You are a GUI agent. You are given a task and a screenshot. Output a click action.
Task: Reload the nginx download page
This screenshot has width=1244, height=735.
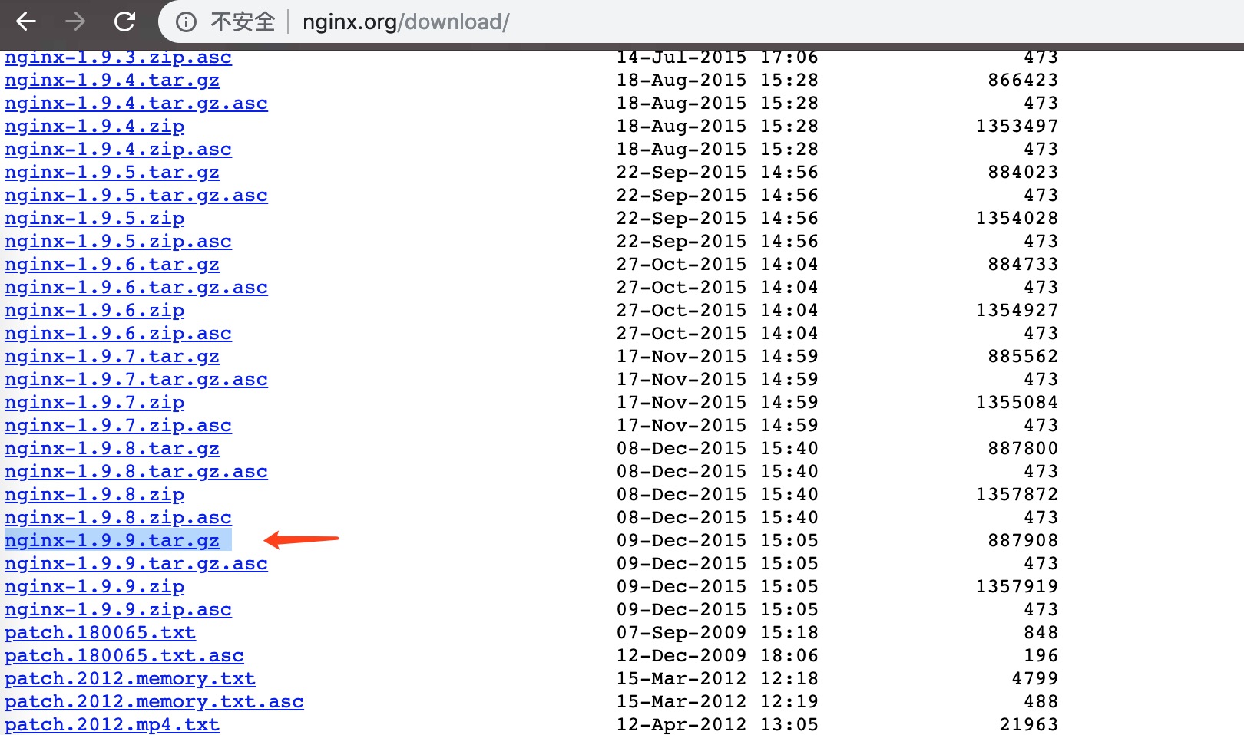[x=124, y=21]
